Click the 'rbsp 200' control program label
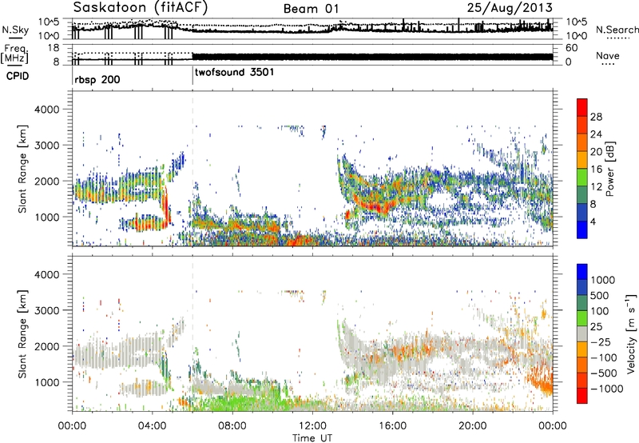639x443 pixels. point(97,79)
